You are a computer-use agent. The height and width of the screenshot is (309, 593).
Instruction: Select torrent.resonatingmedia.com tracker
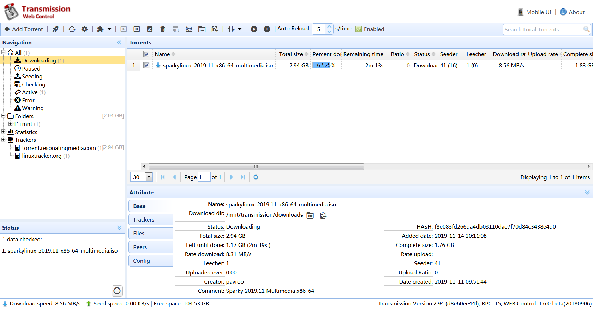coord(59,148)
